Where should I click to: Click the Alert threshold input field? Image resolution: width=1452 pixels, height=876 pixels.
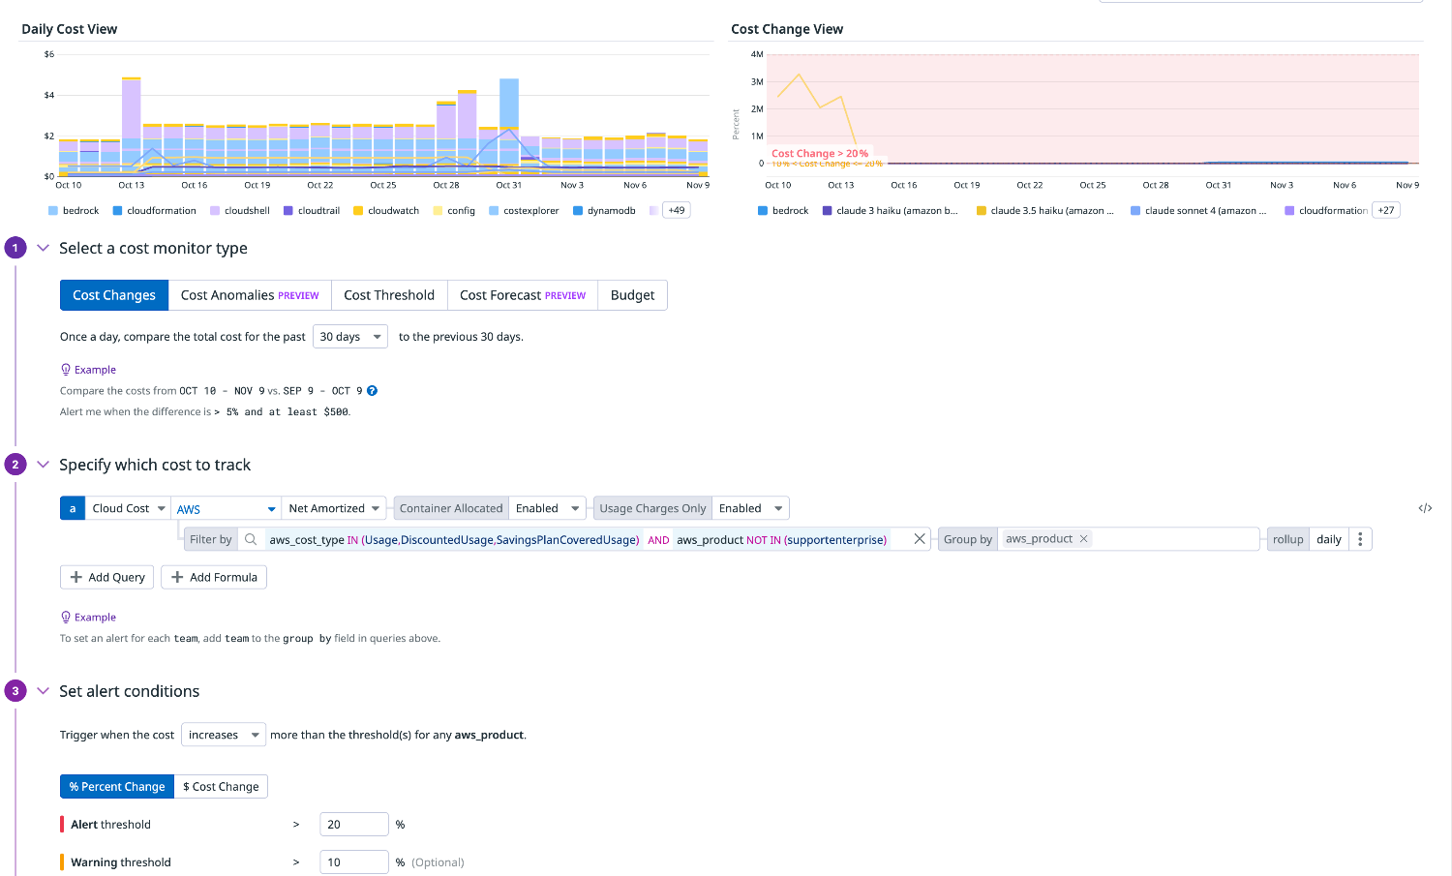353,825
